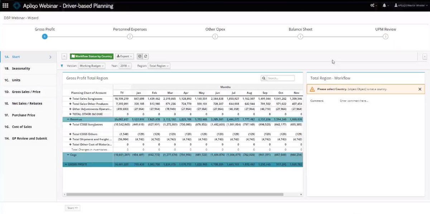Image resolution: width=430 pixels, height=214 pixels.
Task: Click the Nov column header
Action: point(296,93)
